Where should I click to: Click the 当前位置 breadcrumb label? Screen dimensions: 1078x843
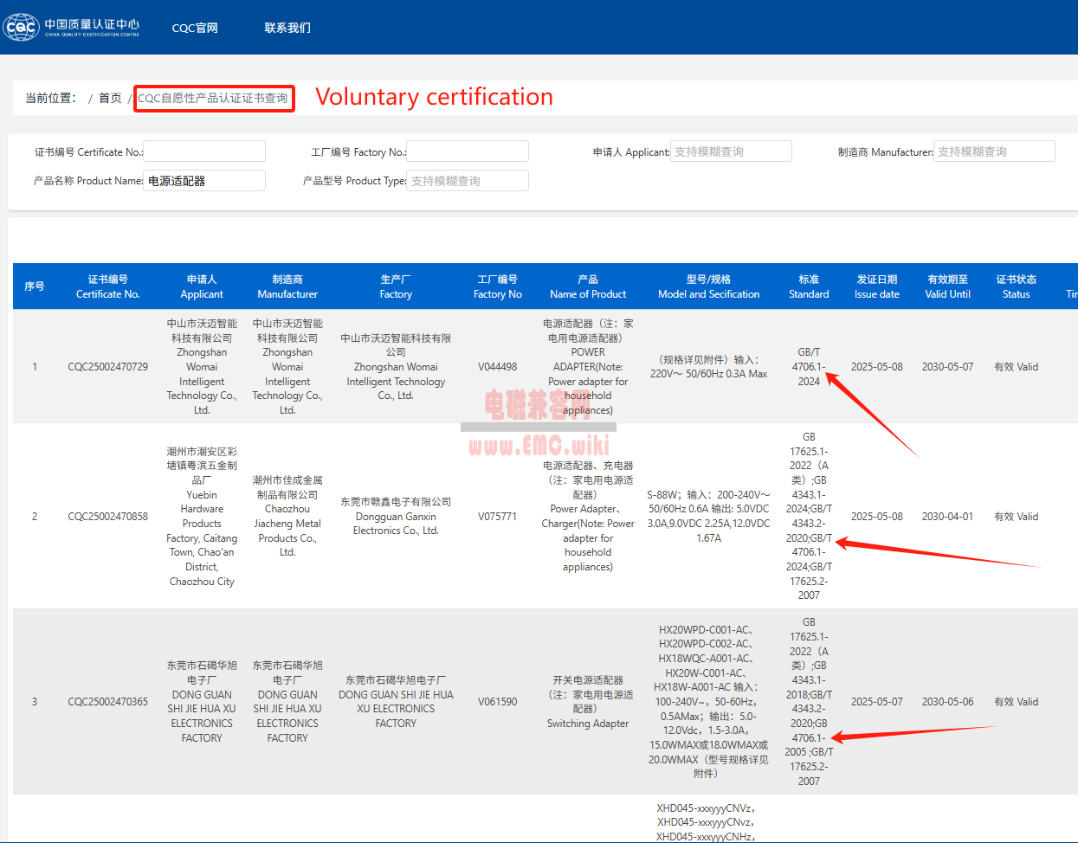50,98
